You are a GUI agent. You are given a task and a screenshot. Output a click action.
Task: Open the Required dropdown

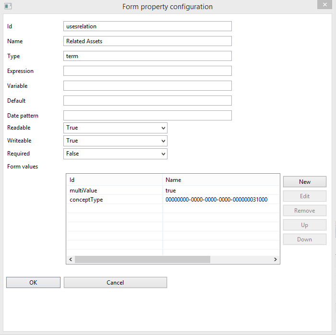[115, 154]
